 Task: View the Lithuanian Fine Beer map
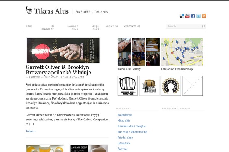(x=182, y=52)
